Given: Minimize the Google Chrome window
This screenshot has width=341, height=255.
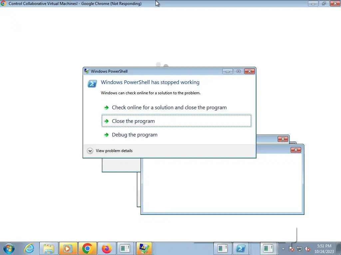Looking at the screenshot, I should 313,3.
